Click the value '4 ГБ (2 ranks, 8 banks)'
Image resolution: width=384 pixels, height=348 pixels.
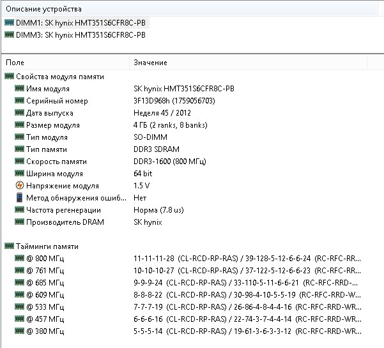click(x=171, y=125)
